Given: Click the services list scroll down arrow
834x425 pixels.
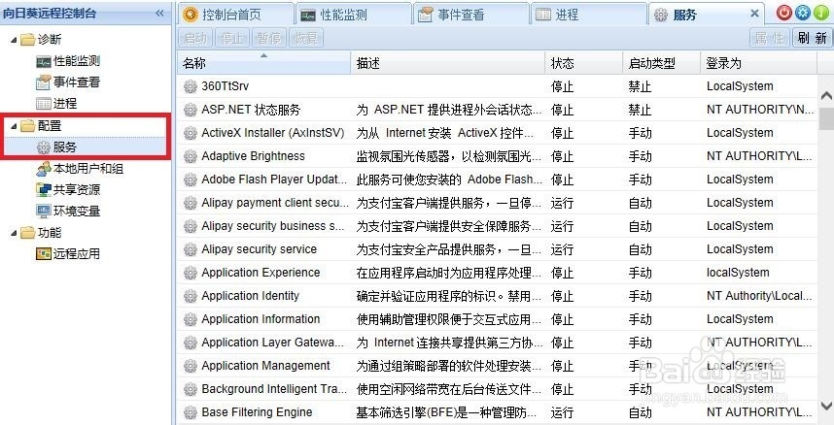Looking at the screenshot, I should (826, 406).
